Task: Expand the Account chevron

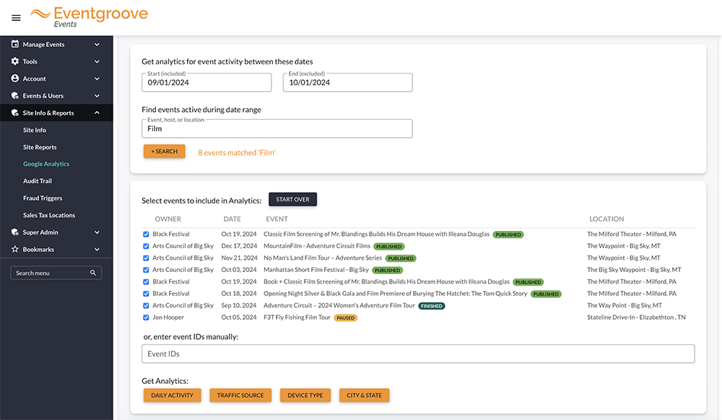Action: (97, 79)
